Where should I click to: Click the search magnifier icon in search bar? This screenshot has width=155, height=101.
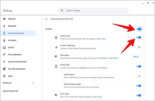point(62,11)
